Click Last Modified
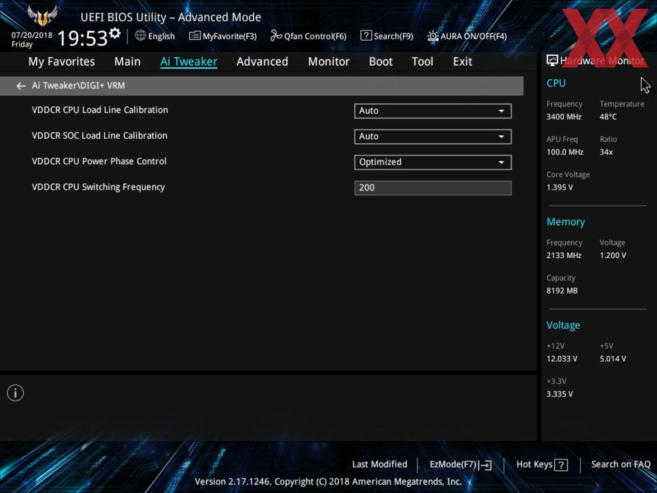 click(x=380, y=464)
